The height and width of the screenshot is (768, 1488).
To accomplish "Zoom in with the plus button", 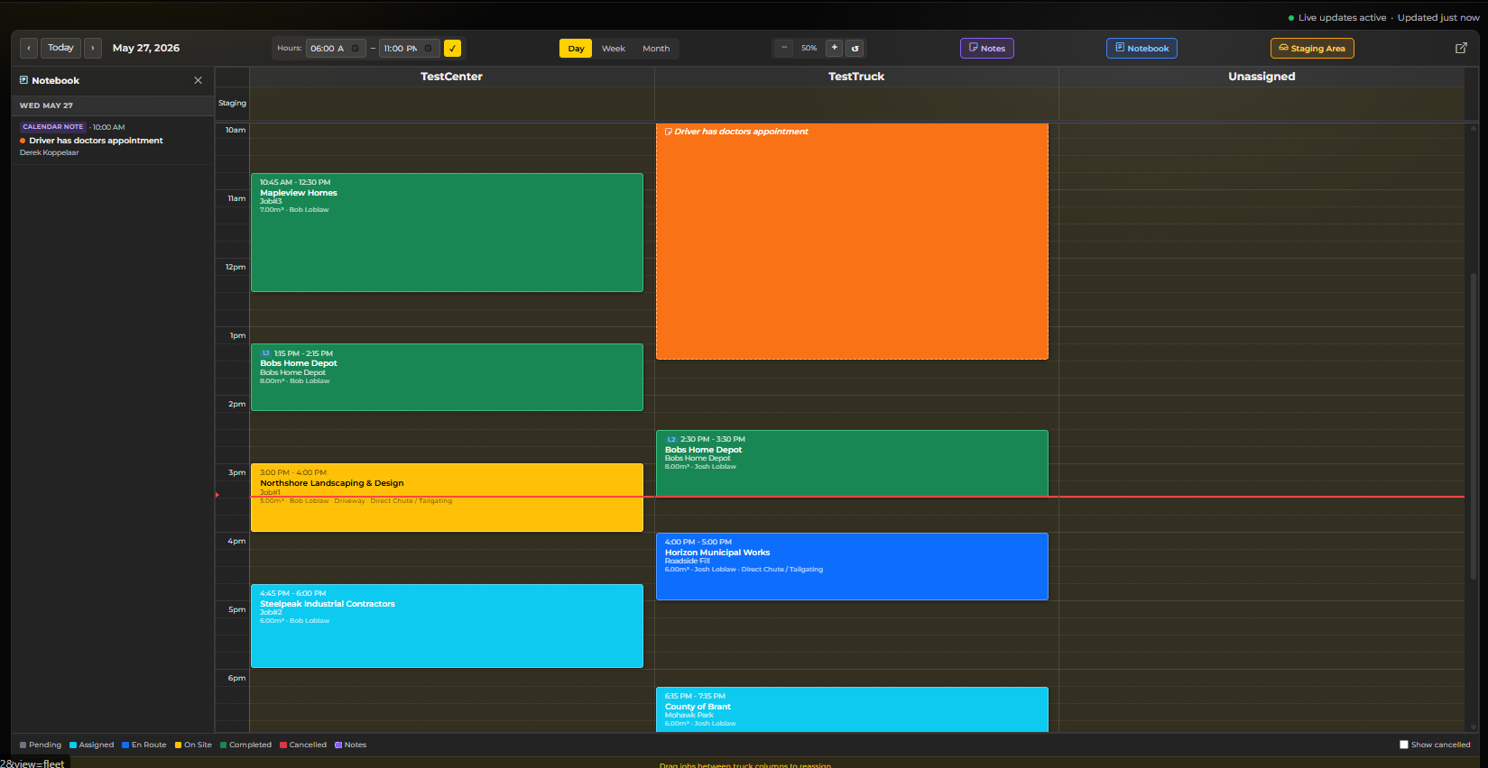I will click(835, 48).
